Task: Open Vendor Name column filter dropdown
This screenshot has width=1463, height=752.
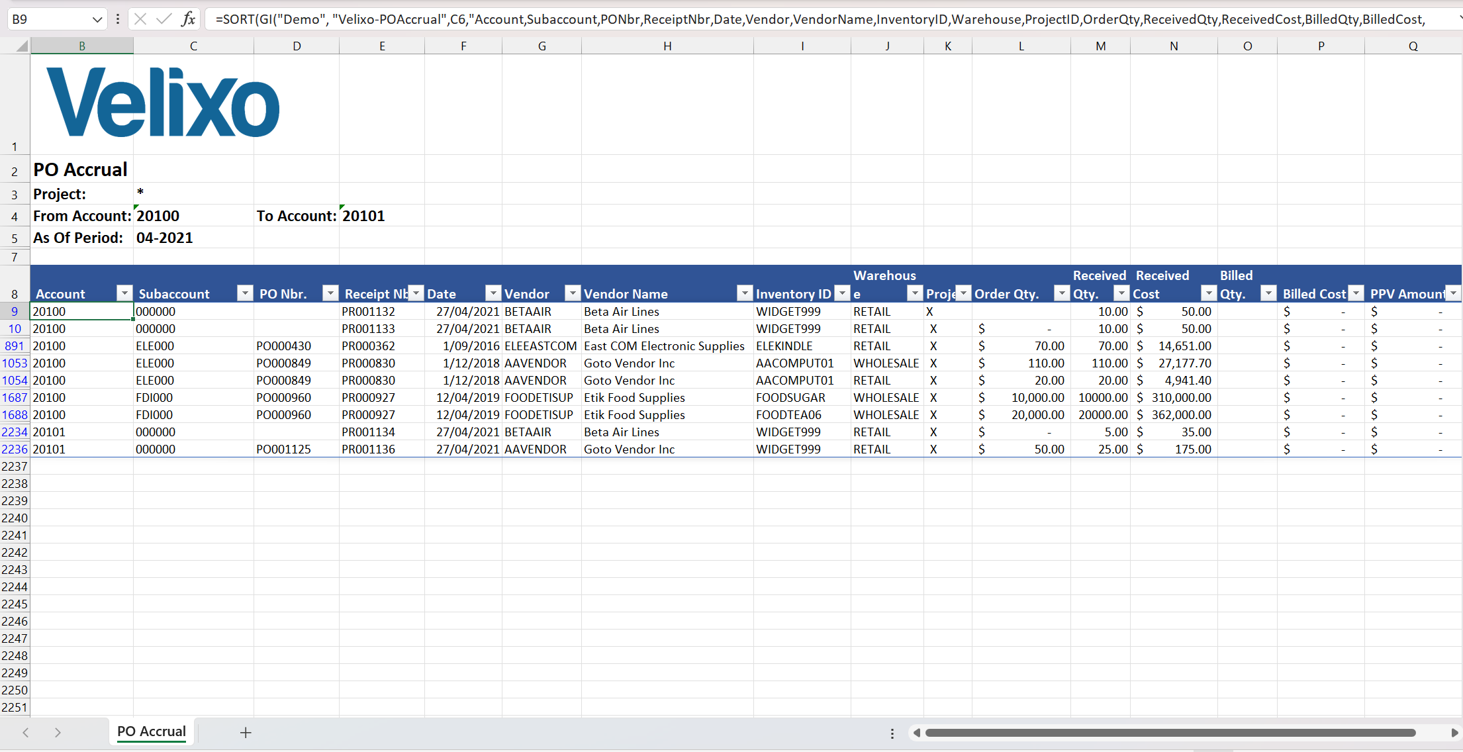Action: point(745,293)
